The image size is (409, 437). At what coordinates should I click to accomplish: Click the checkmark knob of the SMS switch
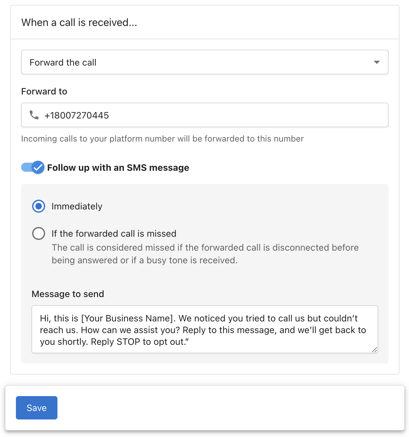click(x=38, y=168)
